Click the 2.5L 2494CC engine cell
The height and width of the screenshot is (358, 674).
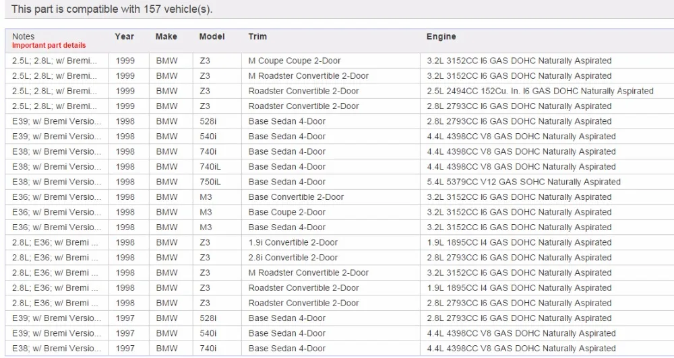coord(540,91)
